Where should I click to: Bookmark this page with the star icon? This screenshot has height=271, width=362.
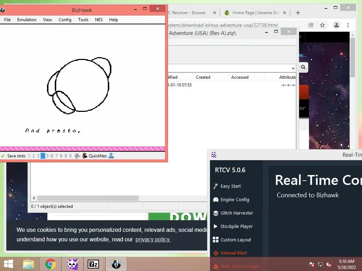(x=322, y=25)
